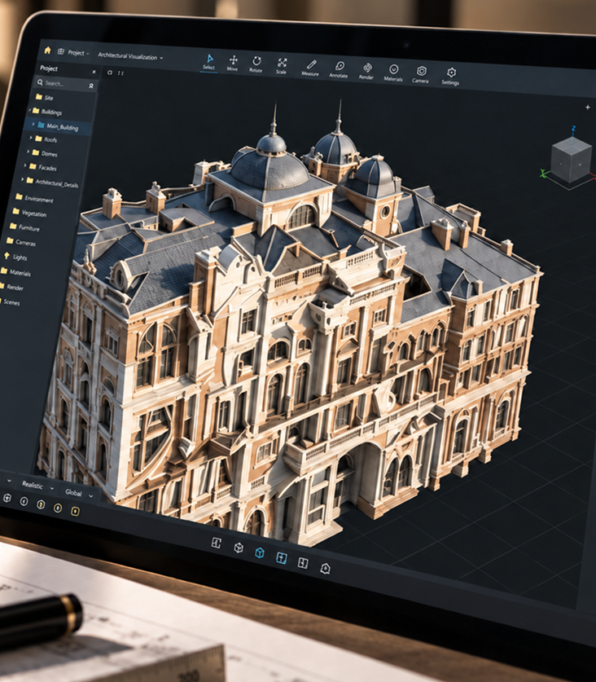
Task: Expand the Architectural_Details folder arrow
Action: 23,178
